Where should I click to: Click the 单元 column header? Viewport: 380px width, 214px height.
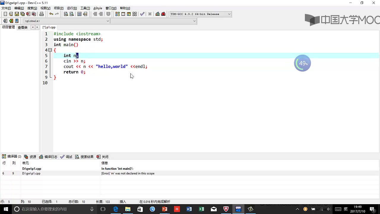[x=26, y=163]
